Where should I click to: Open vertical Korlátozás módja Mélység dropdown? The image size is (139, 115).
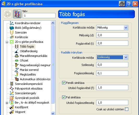coord(126,28)
